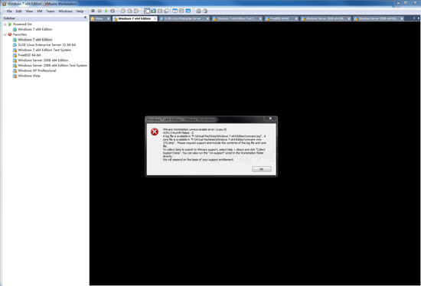Viewport: 421px width, 286px height.
Task: Click the last toolbar icon after Capture Screen
Action: (x=205, y=11)
